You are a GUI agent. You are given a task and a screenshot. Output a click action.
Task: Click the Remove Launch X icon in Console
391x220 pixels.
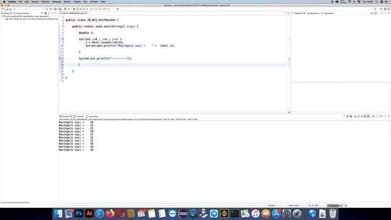point(348,117)
